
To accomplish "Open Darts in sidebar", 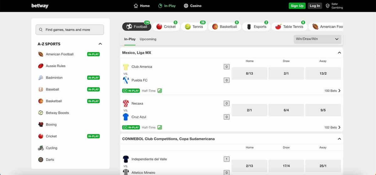I will tap(50, 160).
